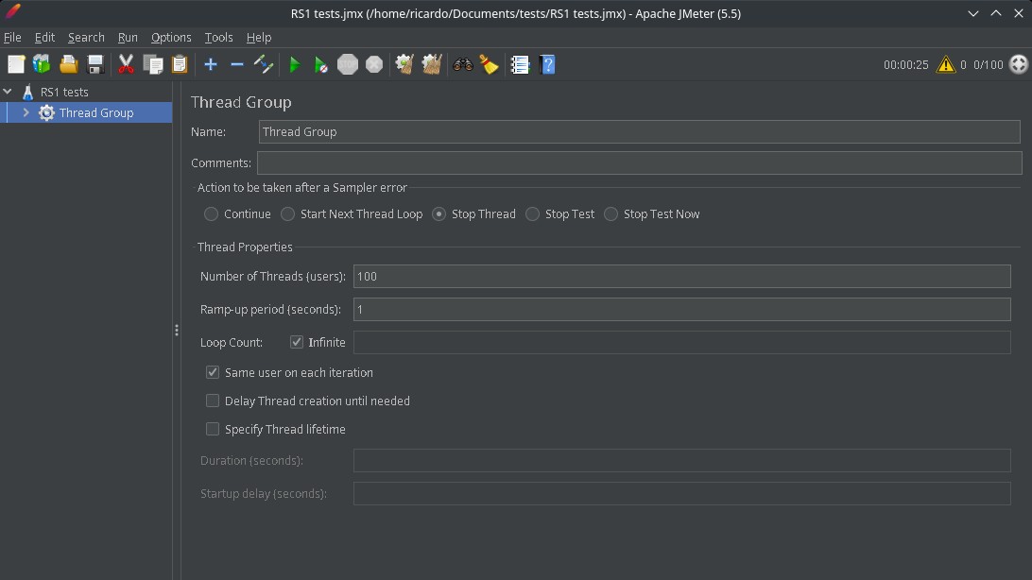This screenshot has width=1032, height=580.
Task: Shut down the test threads gracefully
Action: coord(374,64)
